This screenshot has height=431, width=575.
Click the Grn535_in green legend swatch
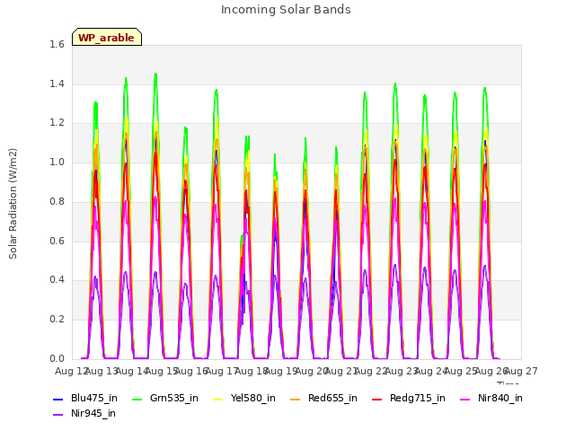(x=137, y=399)
